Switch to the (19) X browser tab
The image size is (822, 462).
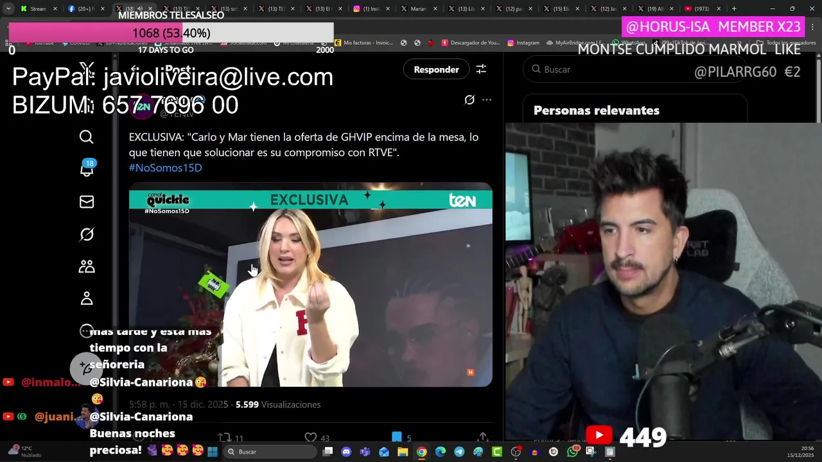click(656, 8)
